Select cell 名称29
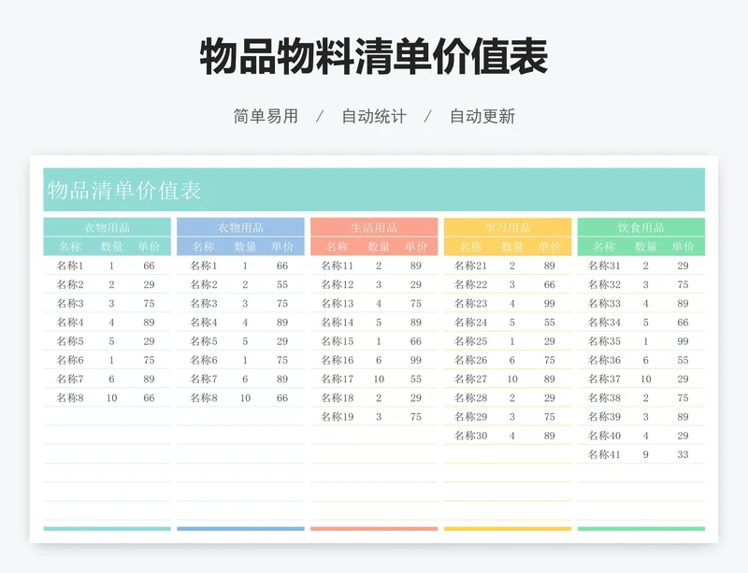This screenshot has height=573, width=748. [x=471, y=417]
